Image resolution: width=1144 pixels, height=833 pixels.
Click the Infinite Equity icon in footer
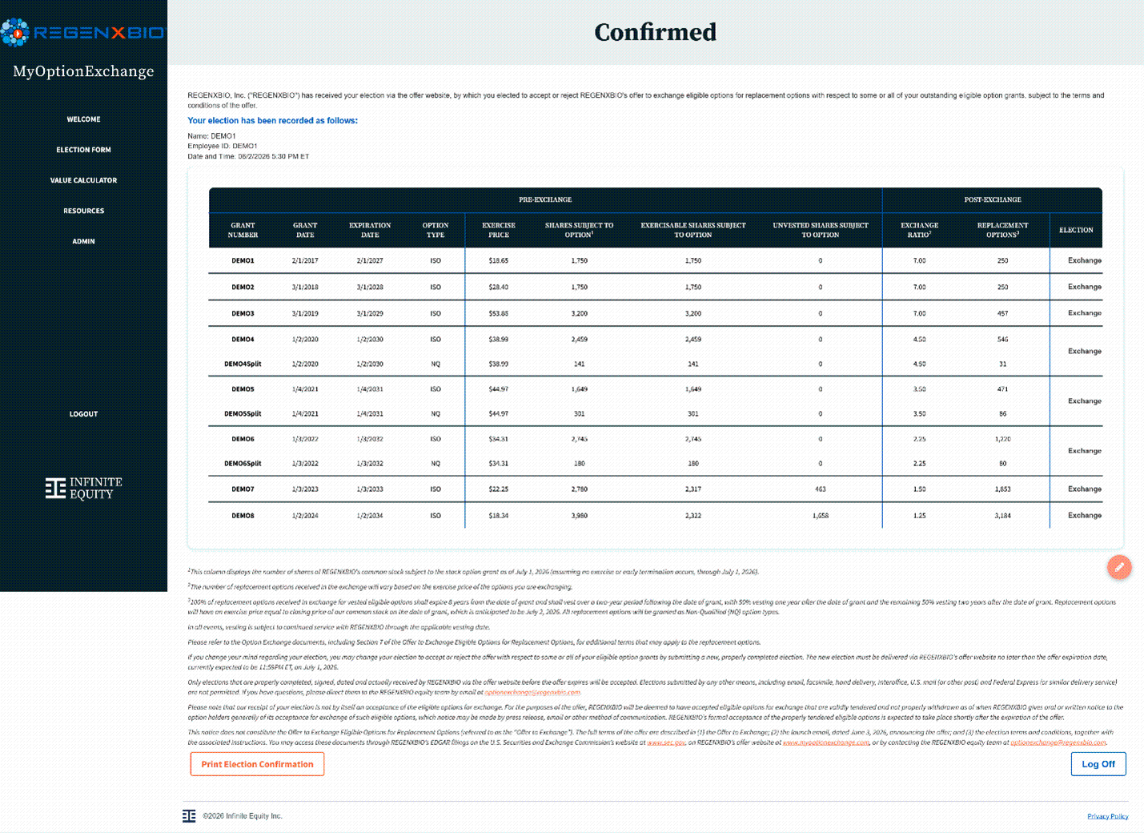[189, 815]
